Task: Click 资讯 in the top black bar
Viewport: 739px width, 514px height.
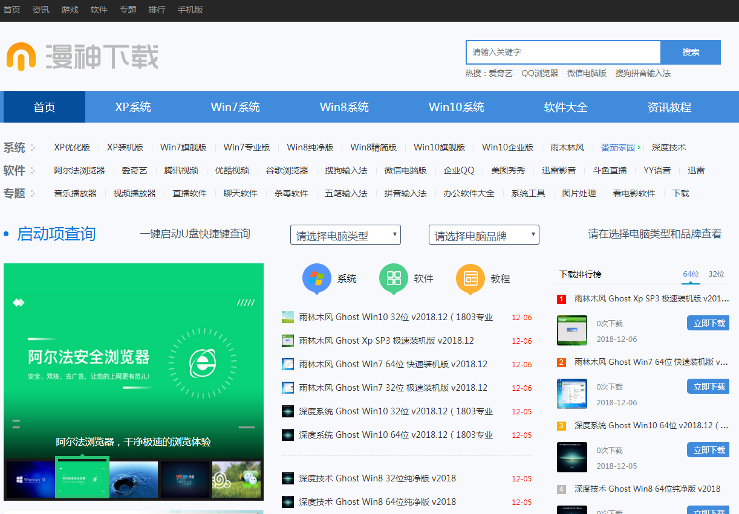Action: tap(41, 10)
